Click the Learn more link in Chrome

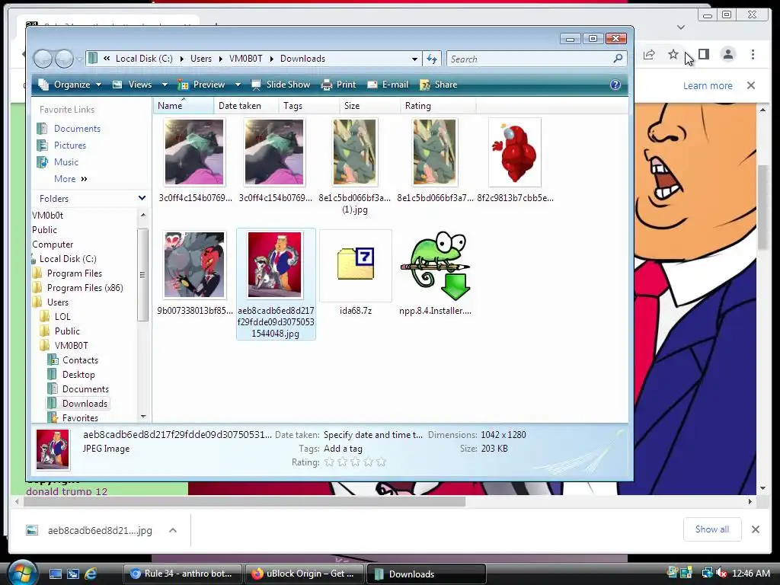click(708, 85)
